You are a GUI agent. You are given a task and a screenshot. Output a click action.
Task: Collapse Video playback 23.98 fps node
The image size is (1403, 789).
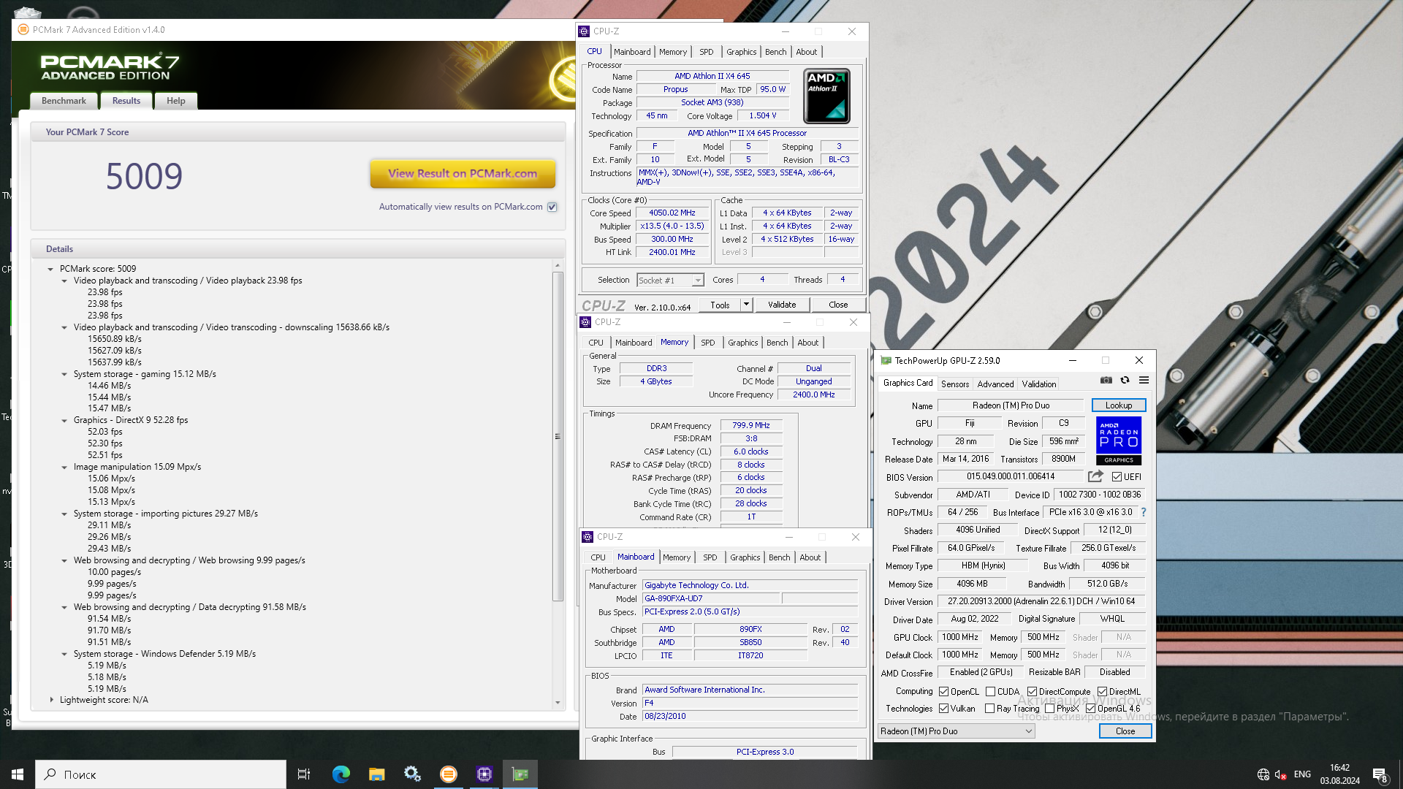tap(64, 281)
